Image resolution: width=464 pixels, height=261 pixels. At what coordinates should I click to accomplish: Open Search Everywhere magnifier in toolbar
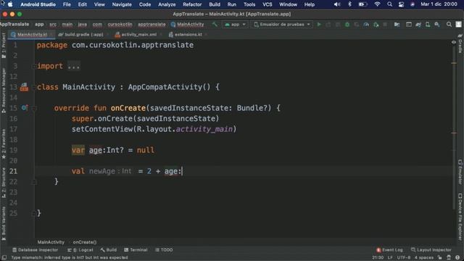click(449, 25)
